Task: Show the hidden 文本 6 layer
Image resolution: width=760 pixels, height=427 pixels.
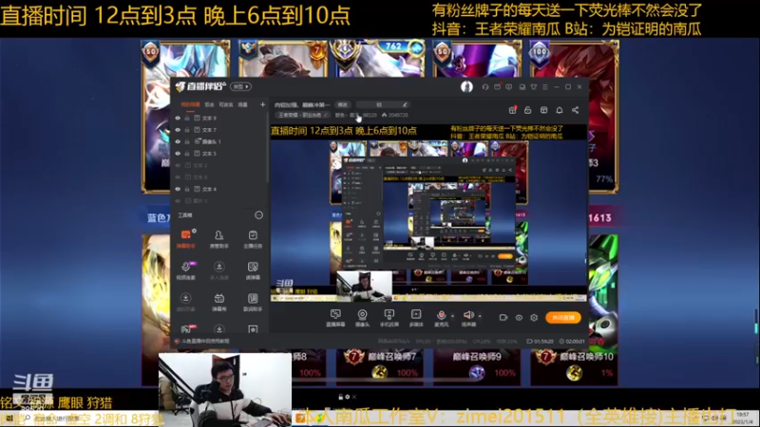Action: (178, 177)
